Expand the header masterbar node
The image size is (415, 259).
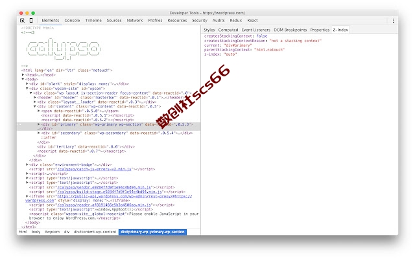[35, 97]
